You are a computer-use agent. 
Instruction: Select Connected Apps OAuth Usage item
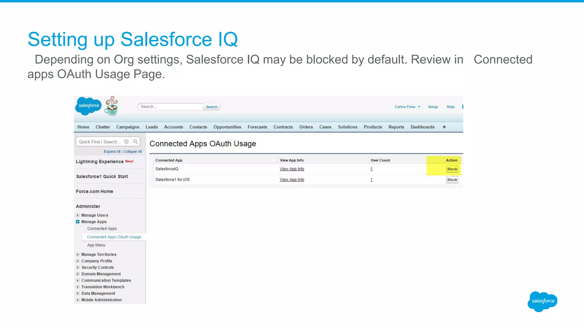(x=114, y=237)
